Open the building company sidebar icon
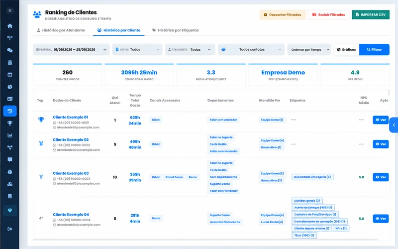This screenshot has height=249, width=398. [x=10, y=196]
